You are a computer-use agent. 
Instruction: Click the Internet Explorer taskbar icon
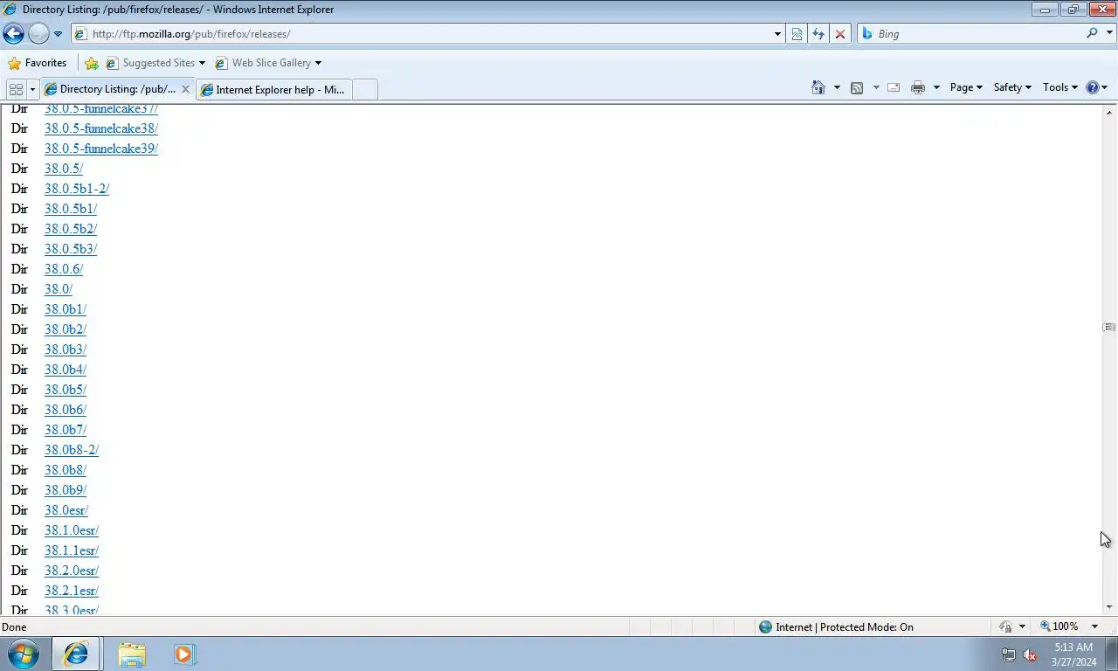(76, 654)
